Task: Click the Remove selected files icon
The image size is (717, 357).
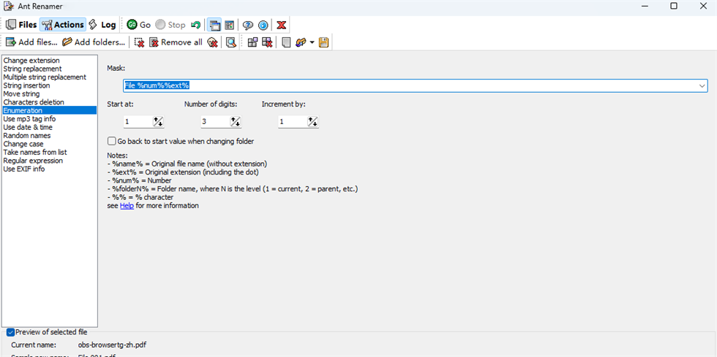Action: 140,42
